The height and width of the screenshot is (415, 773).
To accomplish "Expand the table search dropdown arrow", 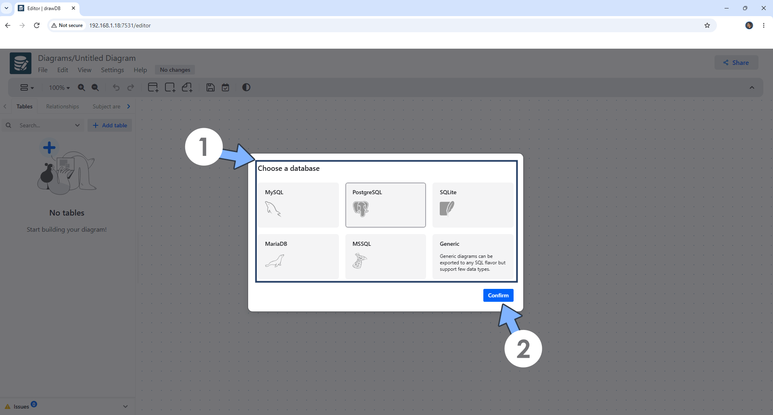I will (x=77, y=125).
